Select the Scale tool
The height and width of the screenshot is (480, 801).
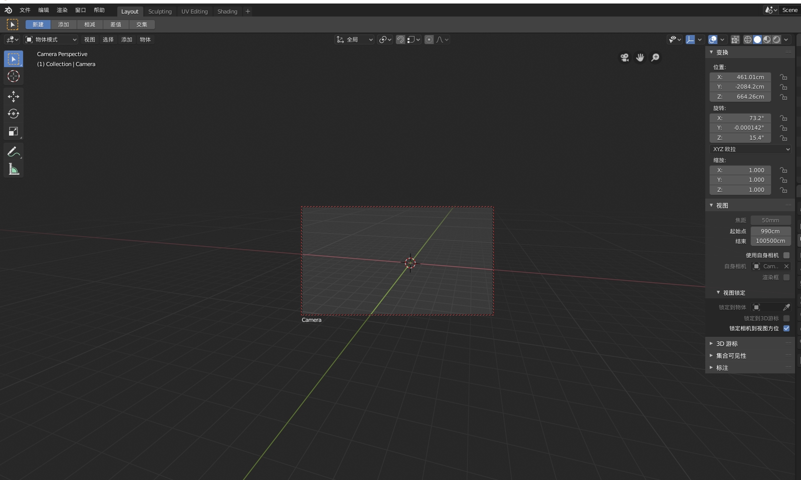point(14,132)
